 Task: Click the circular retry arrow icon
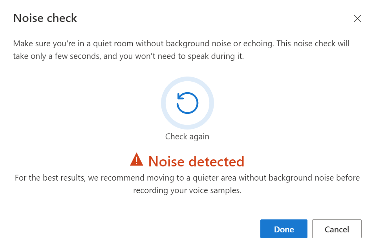(x=187, y=103)
